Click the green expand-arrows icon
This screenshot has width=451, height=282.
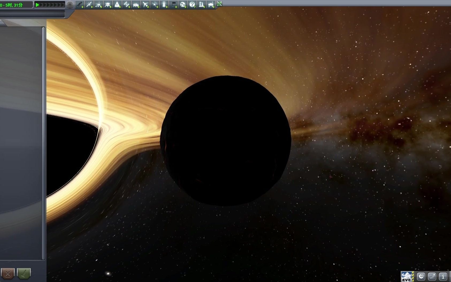click(219, 4)
